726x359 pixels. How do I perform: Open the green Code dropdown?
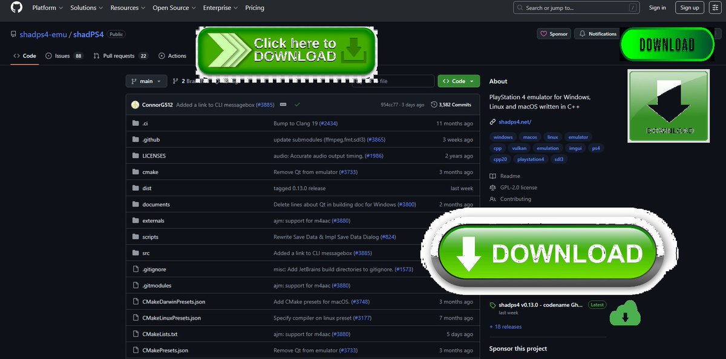(x=459, y=81)
